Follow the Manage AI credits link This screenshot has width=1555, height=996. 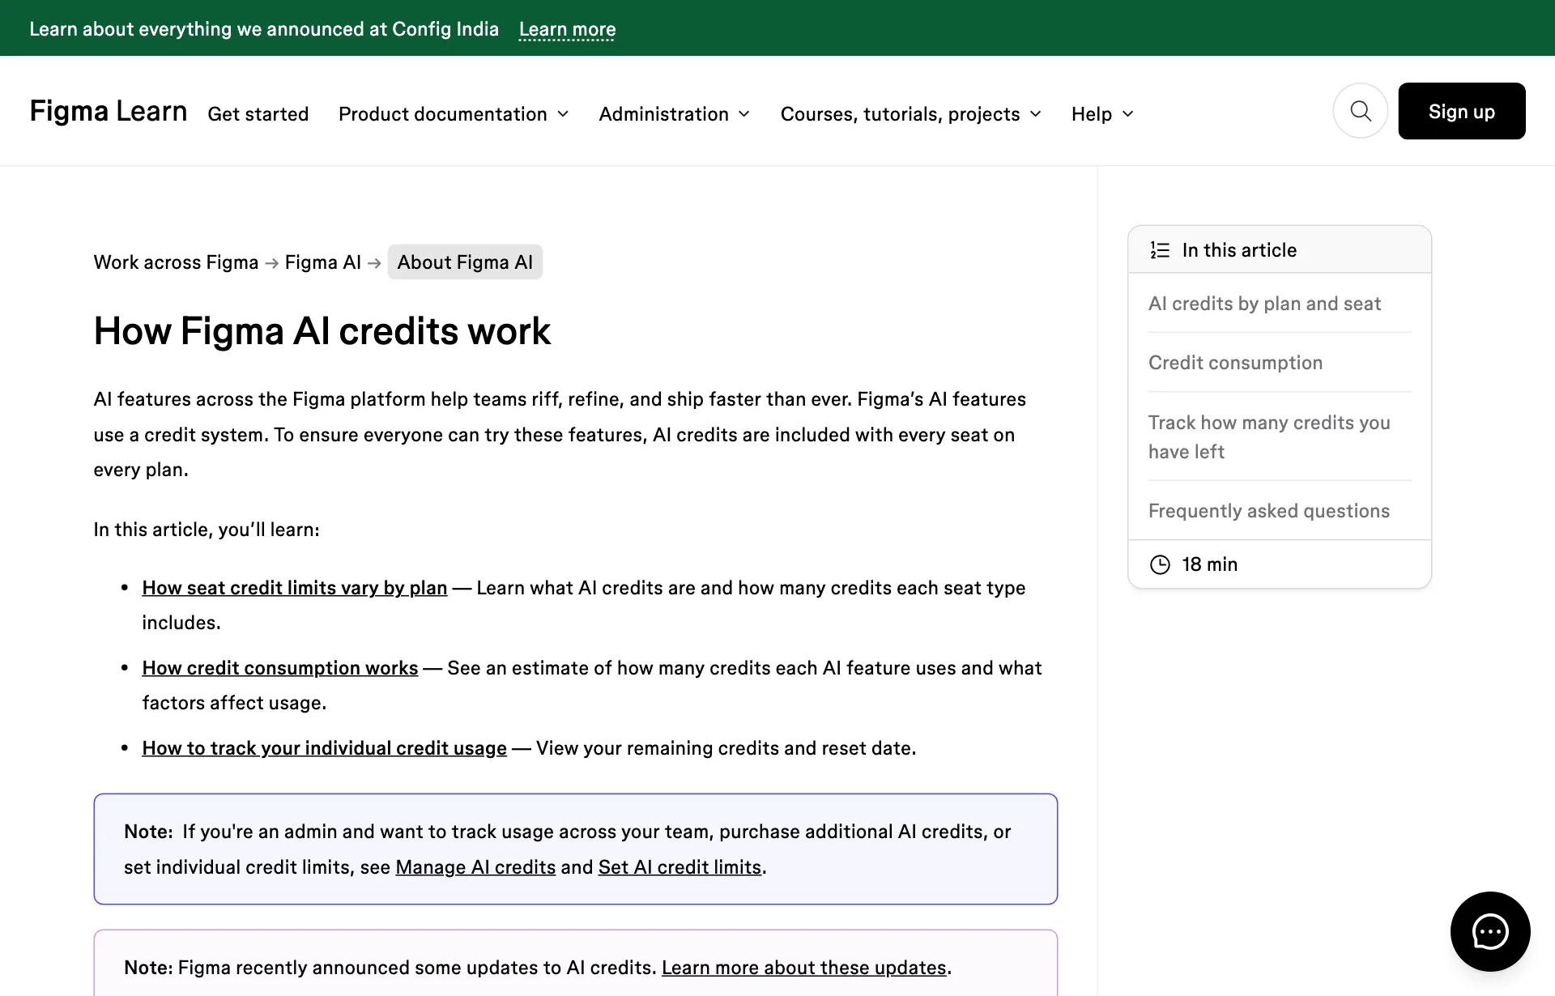point(475,867)
